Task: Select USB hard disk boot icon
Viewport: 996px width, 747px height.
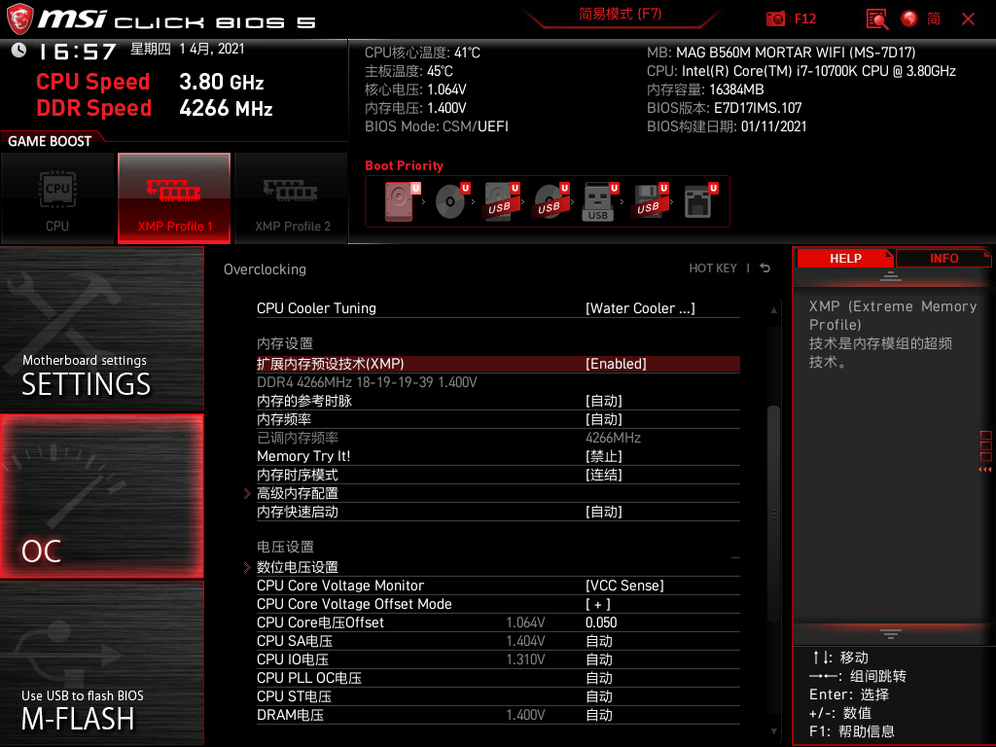Action: [x=502, y=201]
